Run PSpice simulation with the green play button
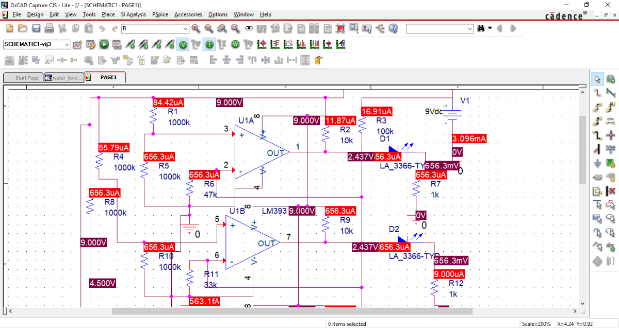The height and width of the screenshot is (329, 619). click(x=104, y=45)
